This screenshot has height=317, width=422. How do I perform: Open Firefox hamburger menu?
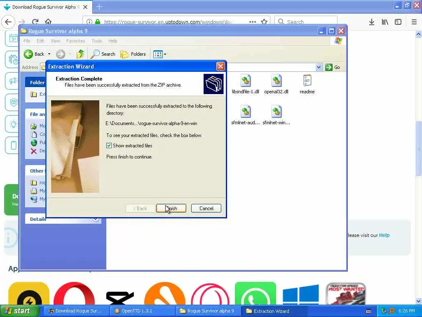point(414,22)
